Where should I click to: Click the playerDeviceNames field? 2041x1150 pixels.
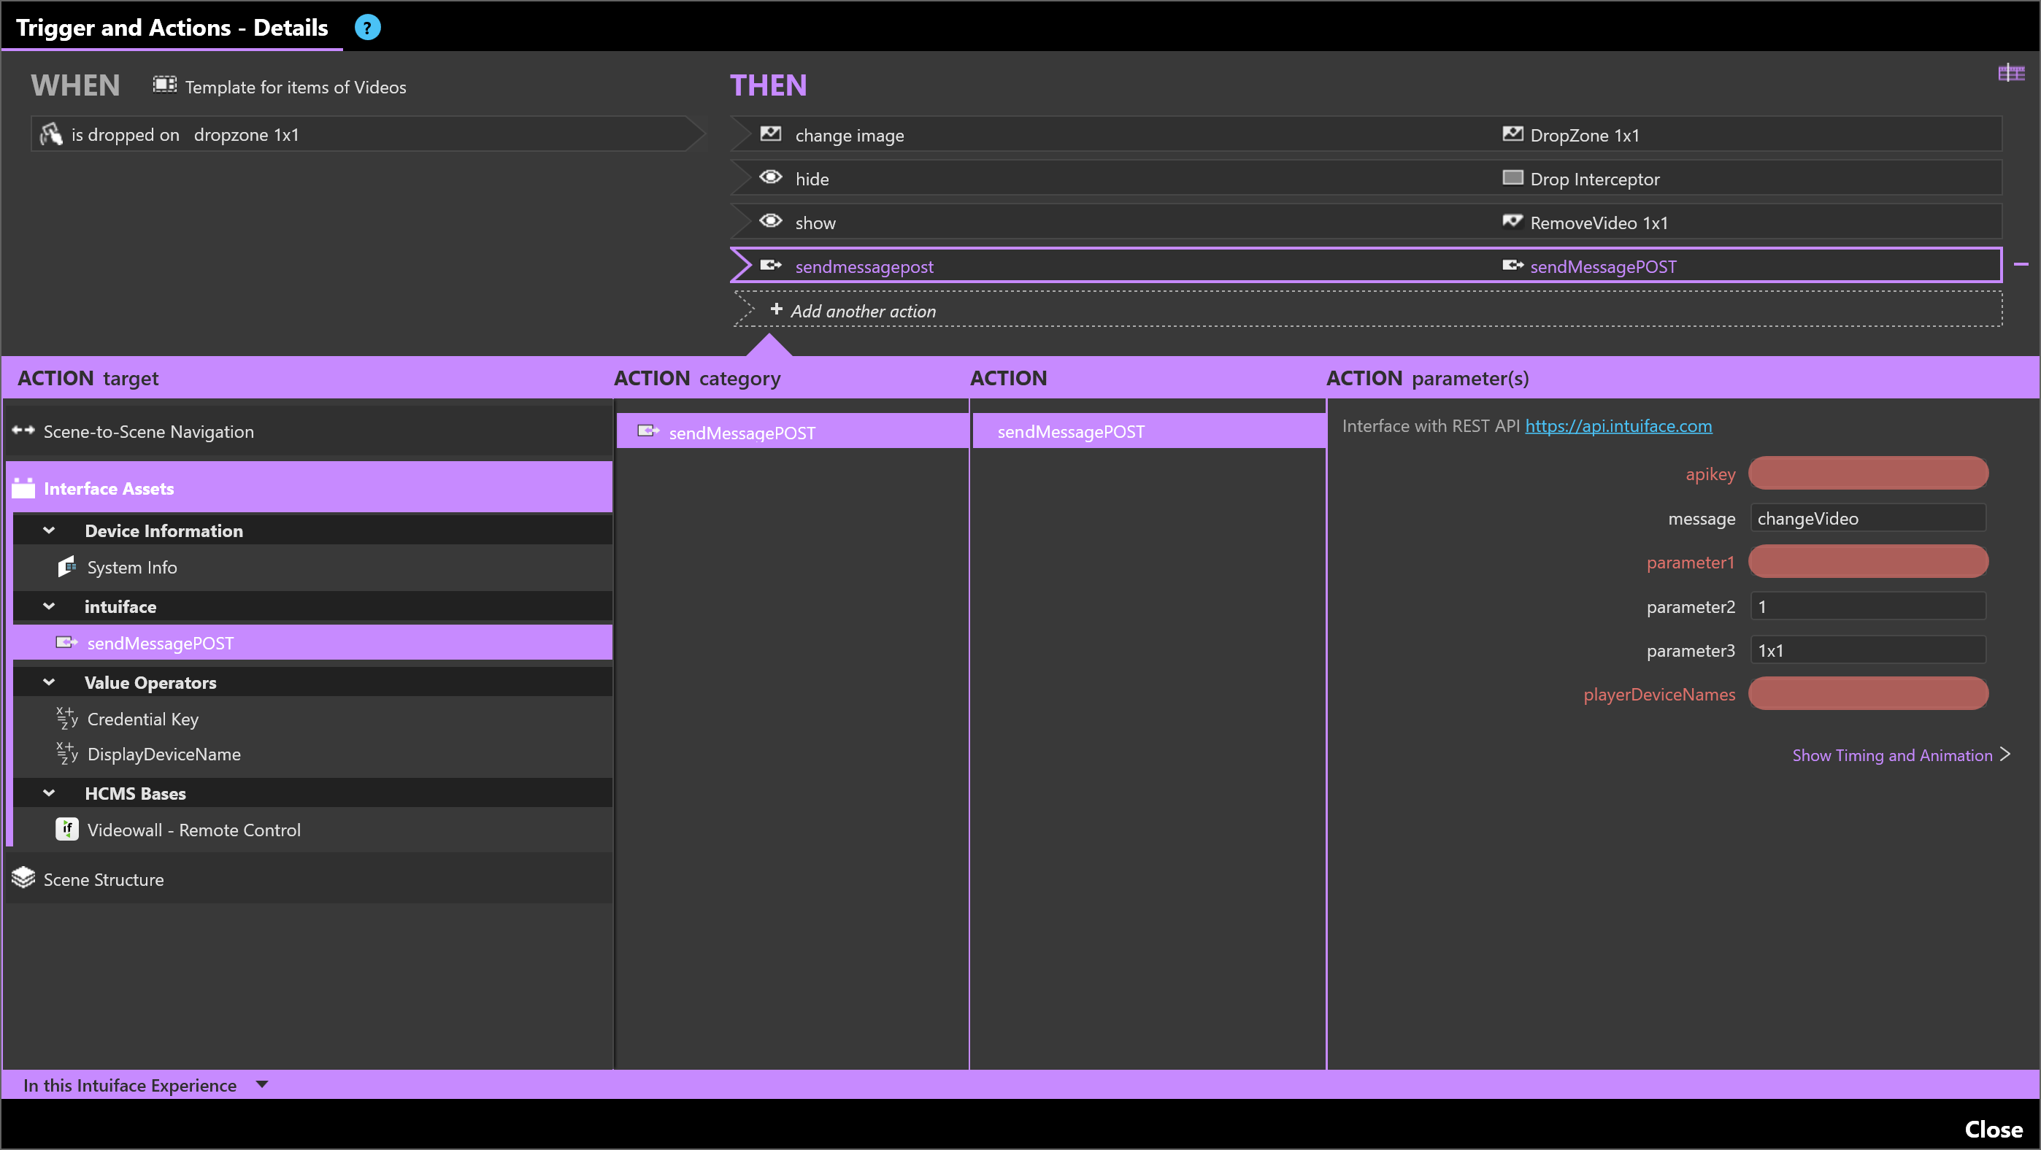point(1867,695)
